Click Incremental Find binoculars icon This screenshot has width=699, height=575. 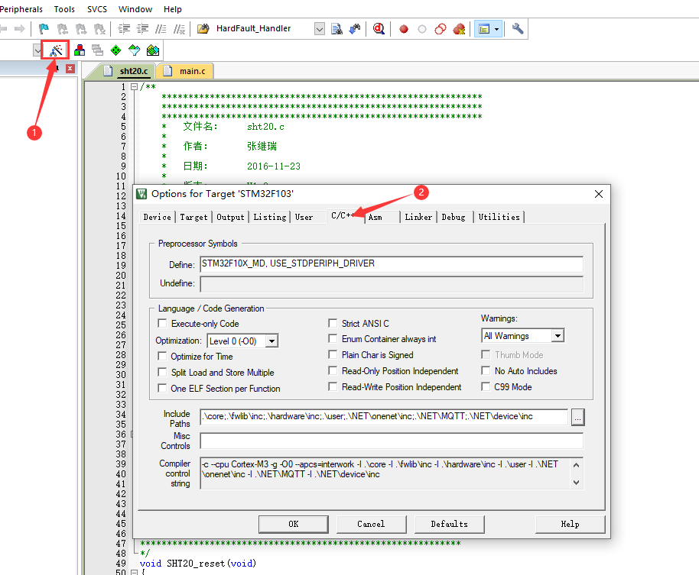[x=355, y=29]
